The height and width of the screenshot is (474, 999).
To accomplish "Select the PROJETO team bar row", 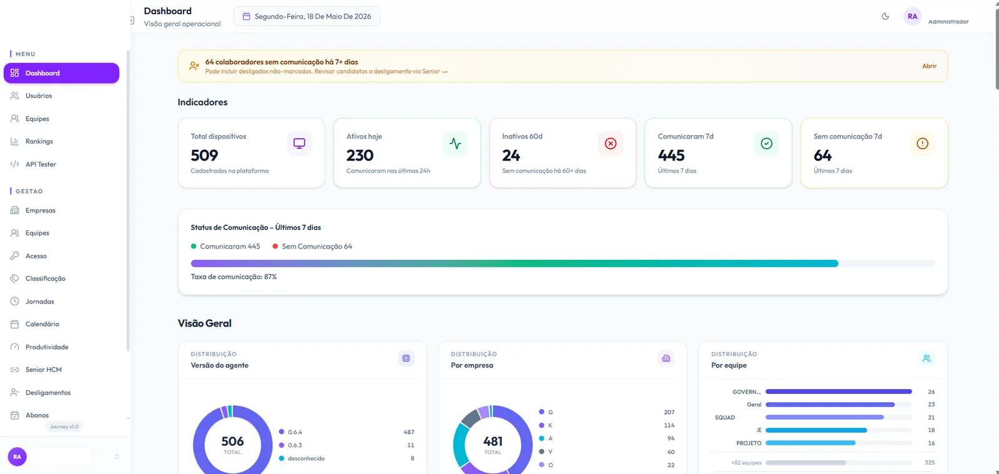I will pyautogui.click(x=823, y=443).
